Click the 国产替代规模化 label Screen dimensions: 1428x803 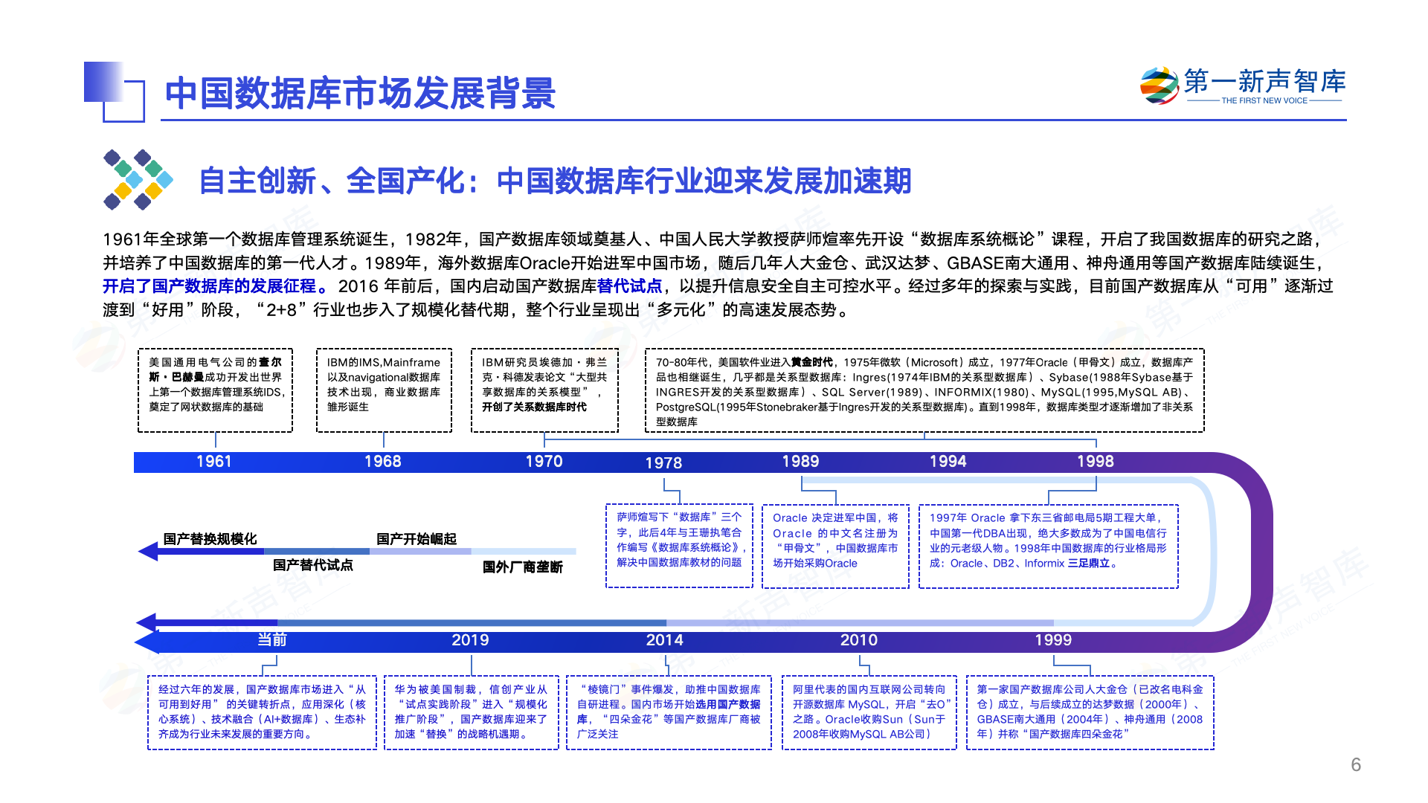pos(210,536)
